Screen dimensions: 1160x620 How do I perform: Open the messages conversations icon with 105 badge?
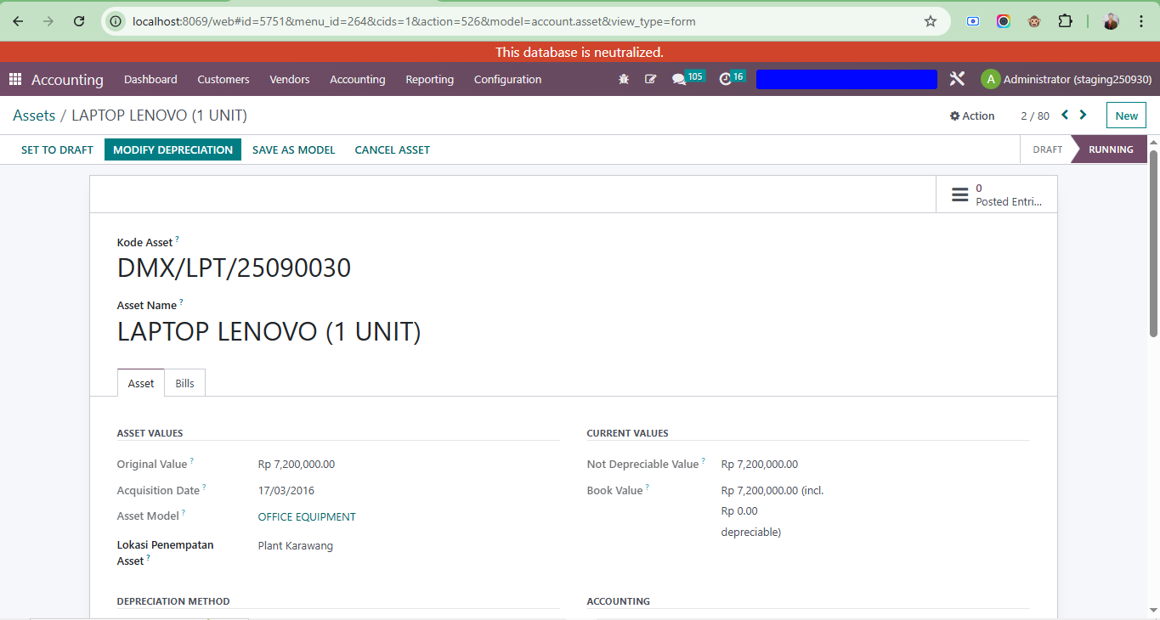tap(688, 78)
